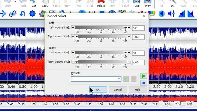Click the green play preview button
The image size is (197, 111).
coord(143,76)
